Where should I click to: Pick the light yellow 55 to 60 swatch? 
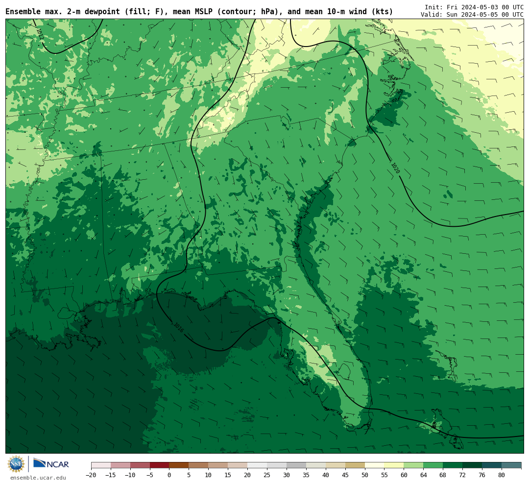(x=394, y=465)
